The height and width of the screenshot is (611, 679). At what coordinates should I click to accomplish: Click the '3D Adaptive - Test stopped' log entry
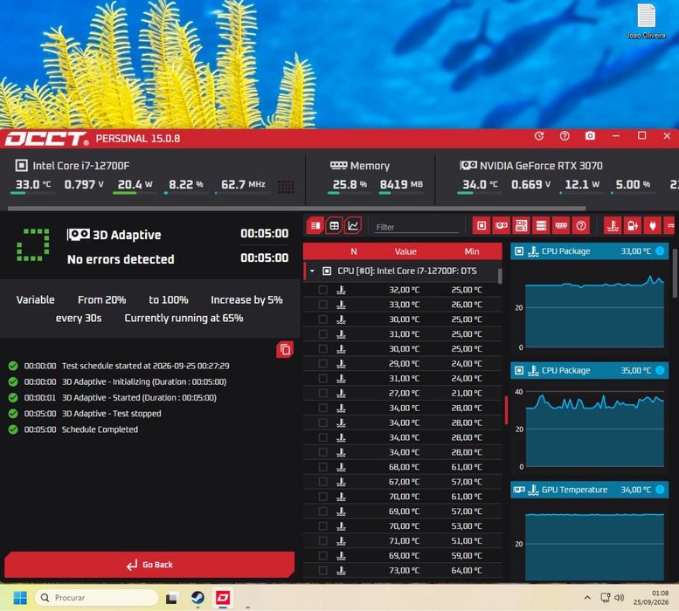coord(111,414)
